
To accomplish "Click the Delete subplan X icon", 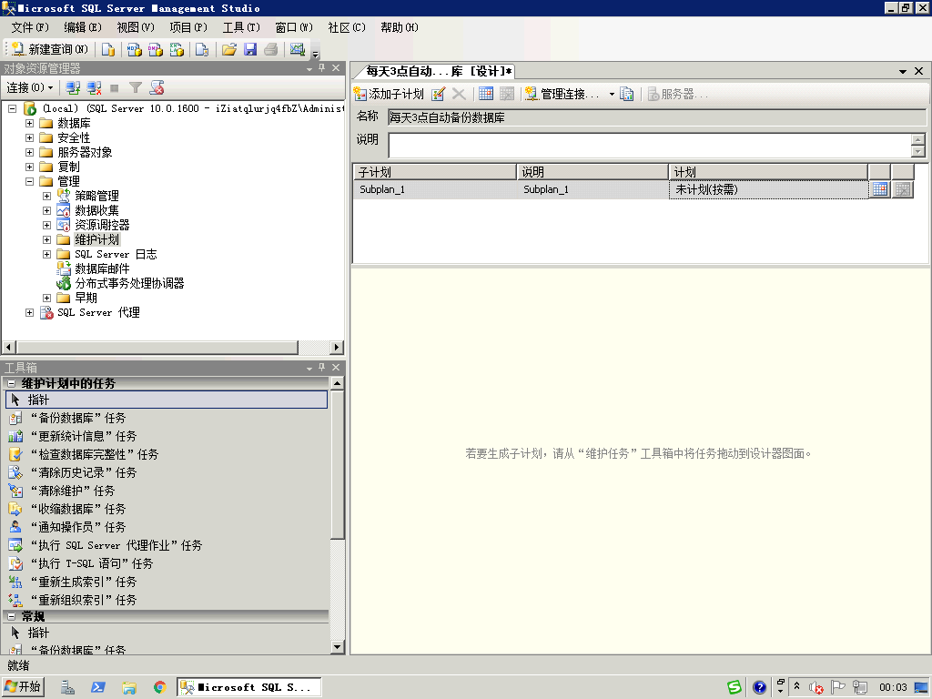I will click(459, 94).
